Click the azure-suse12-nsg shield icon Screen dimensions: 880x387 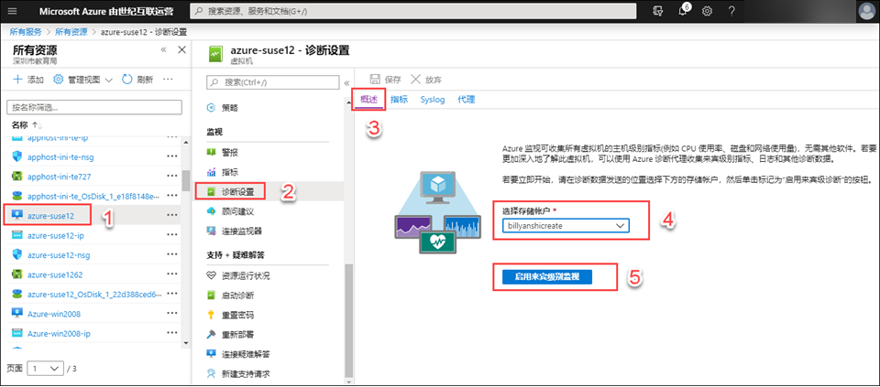tap(16, 255)
